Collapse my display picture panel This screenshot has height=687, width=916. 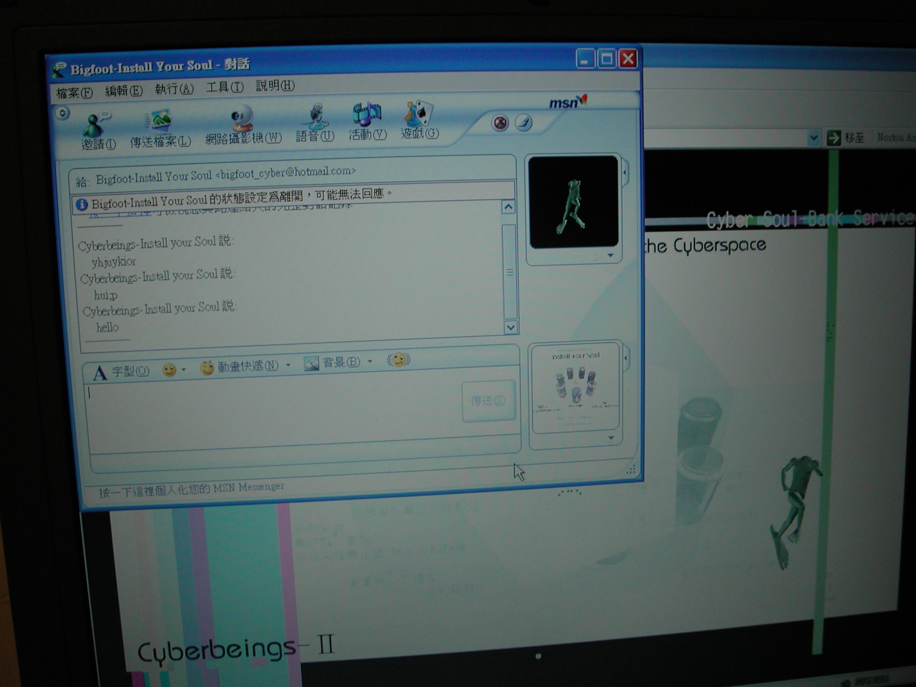[x=626, y=358]
